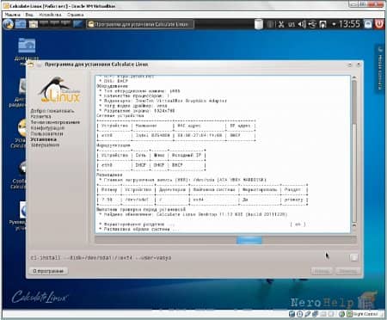
Task: Open VirtualBox Устройства menu
Action: coord(50,15)
